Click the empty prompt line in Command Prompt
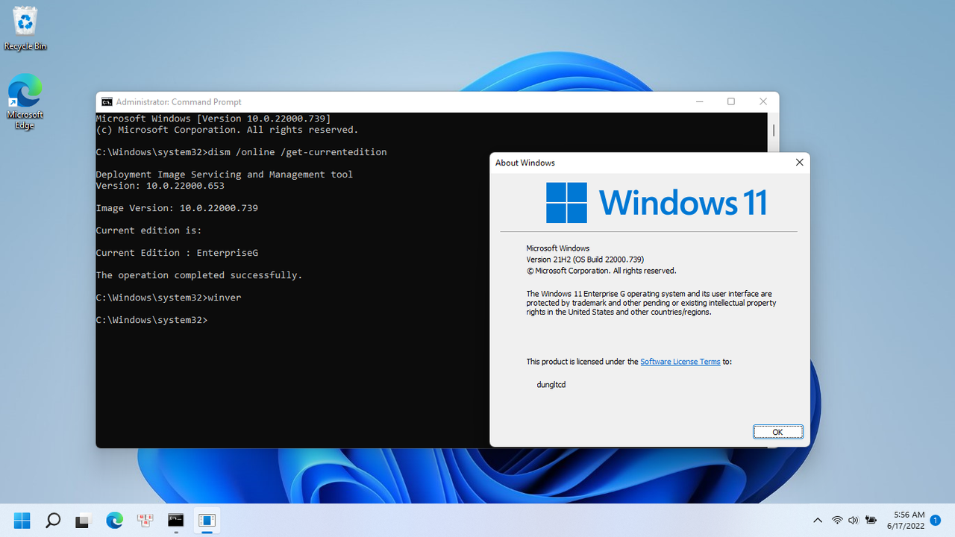The height and width of the screenshot is (537, 955). (151, 320)
